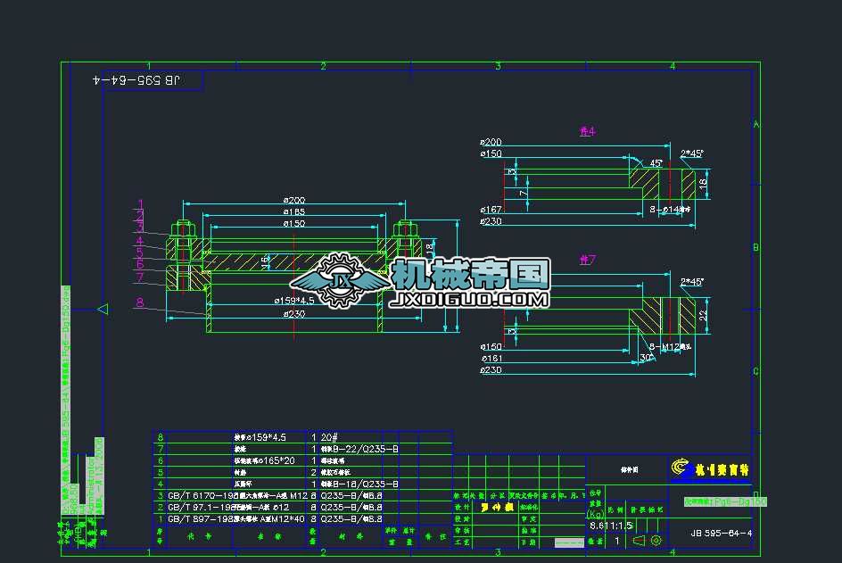This screenshot has width=842, height=563.
Task: Click the JXDIGUO.COM watermark text
Action: click(468, 299)
